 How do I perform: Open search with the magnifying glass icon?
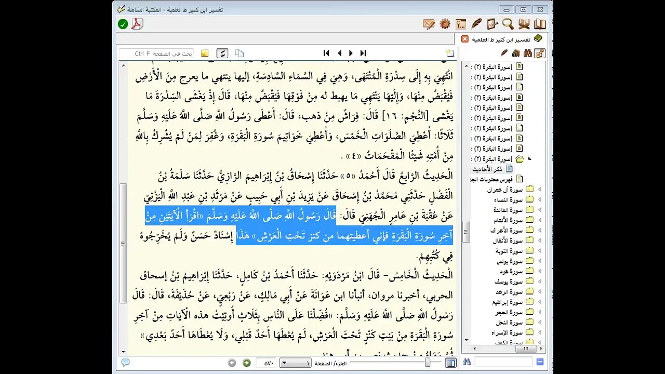coord(508,24)
